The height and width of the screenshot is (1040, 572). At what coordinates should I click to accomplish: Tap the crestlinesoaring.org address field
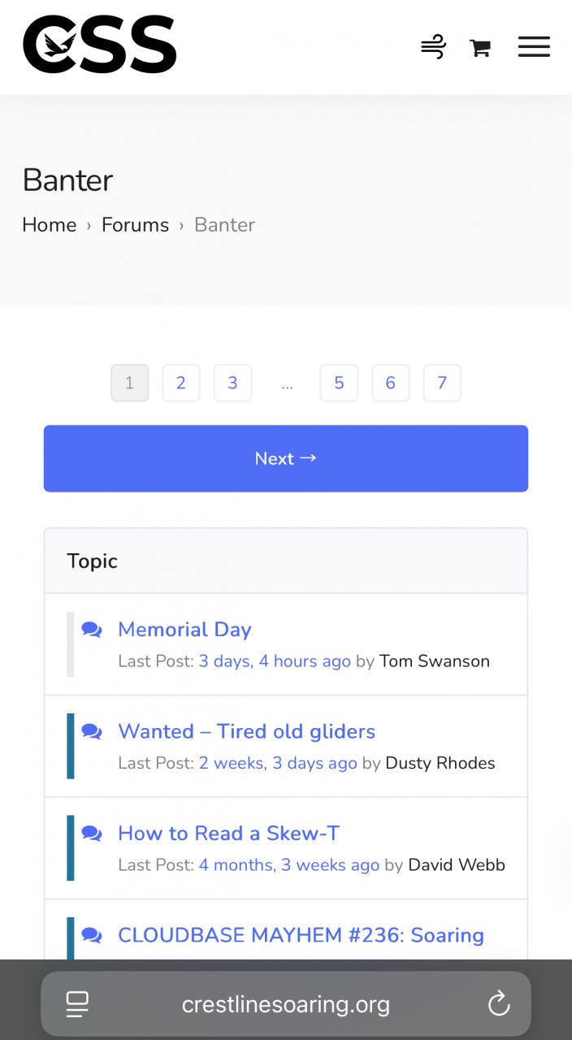pyautogui.click(x=286, y=1004)
